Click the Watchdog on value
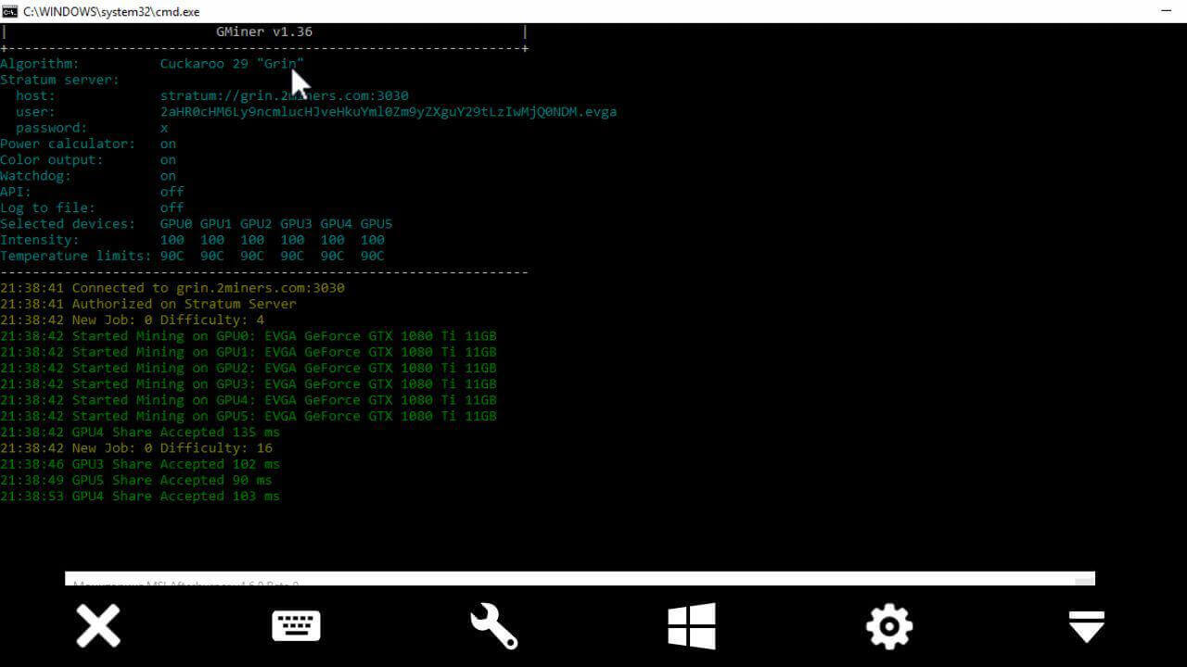This screenshot has width=1187, height=667. 168,175
